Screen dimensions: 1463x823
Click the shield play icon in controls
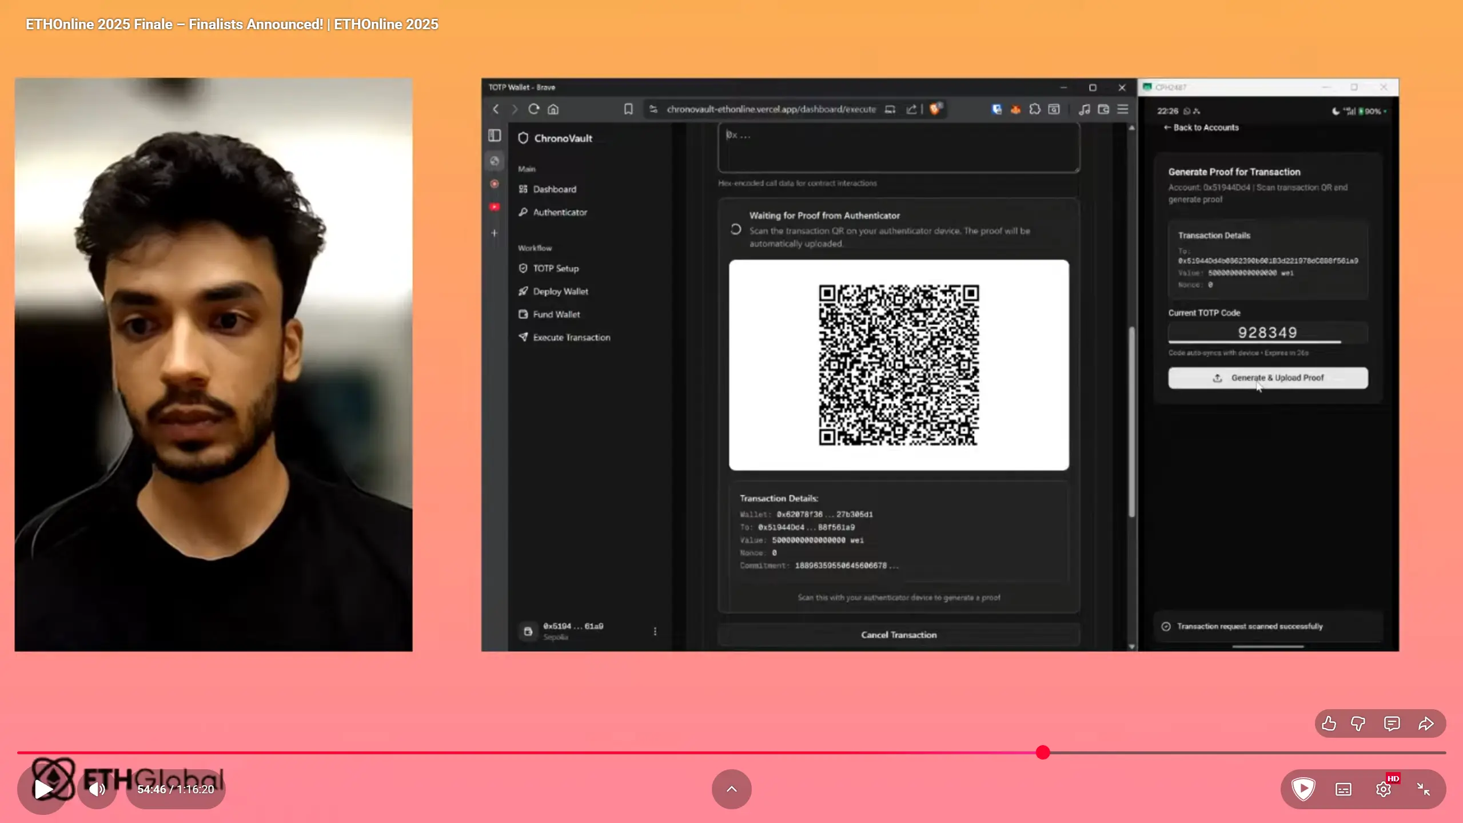[x=1303, y=789]
